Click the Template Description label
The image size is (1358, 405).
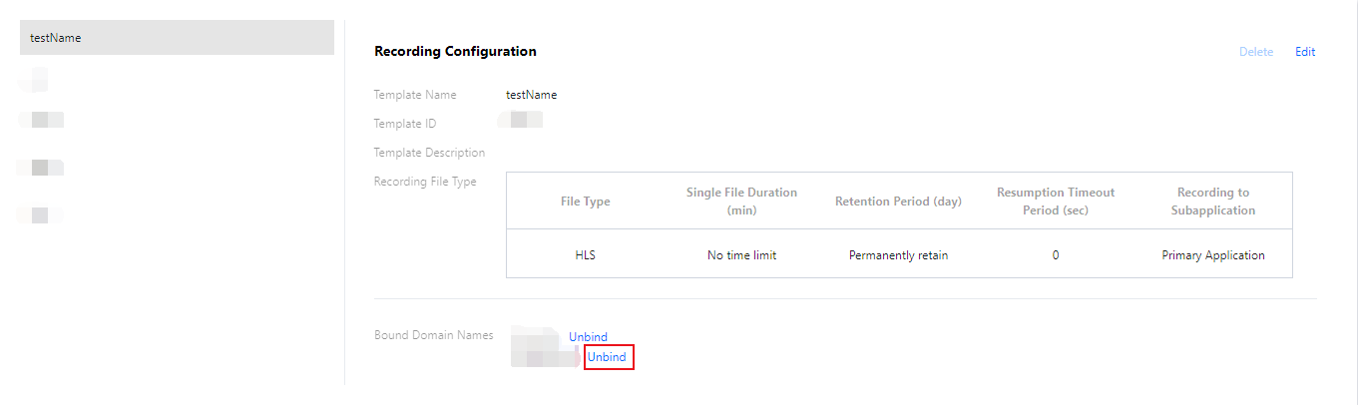click(x=429, y=153)
